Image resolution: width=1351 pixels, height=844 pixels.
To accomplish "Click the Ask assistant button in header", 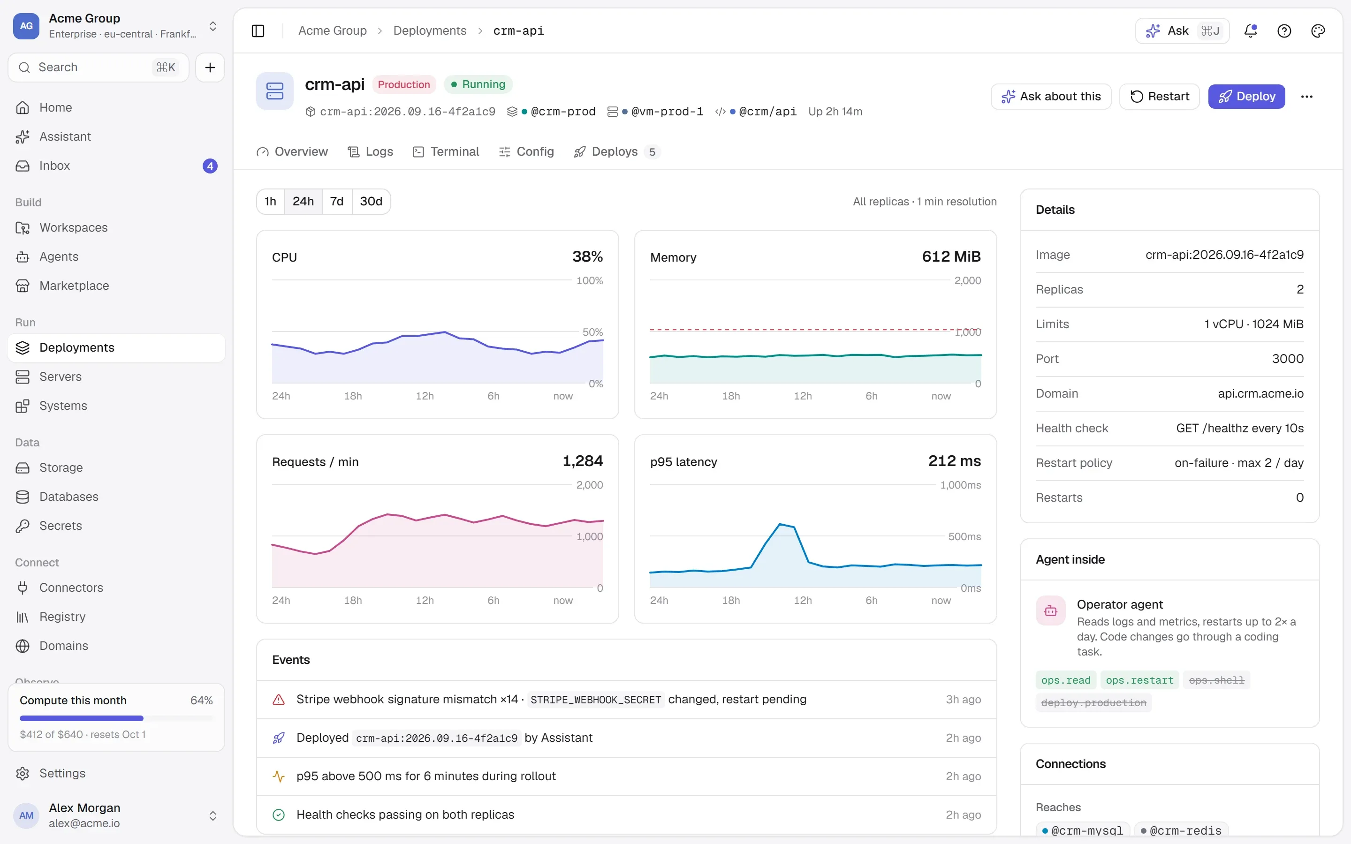I will (x=1182, y=30).
